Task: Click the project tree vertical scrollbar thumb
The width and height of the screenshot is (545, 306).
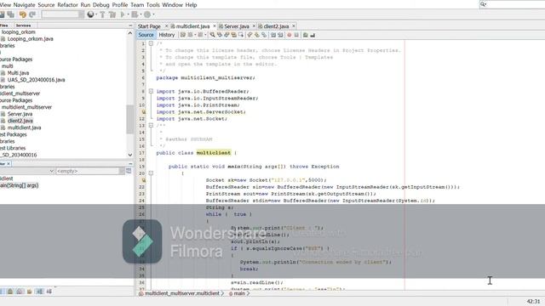Action: 130,119
